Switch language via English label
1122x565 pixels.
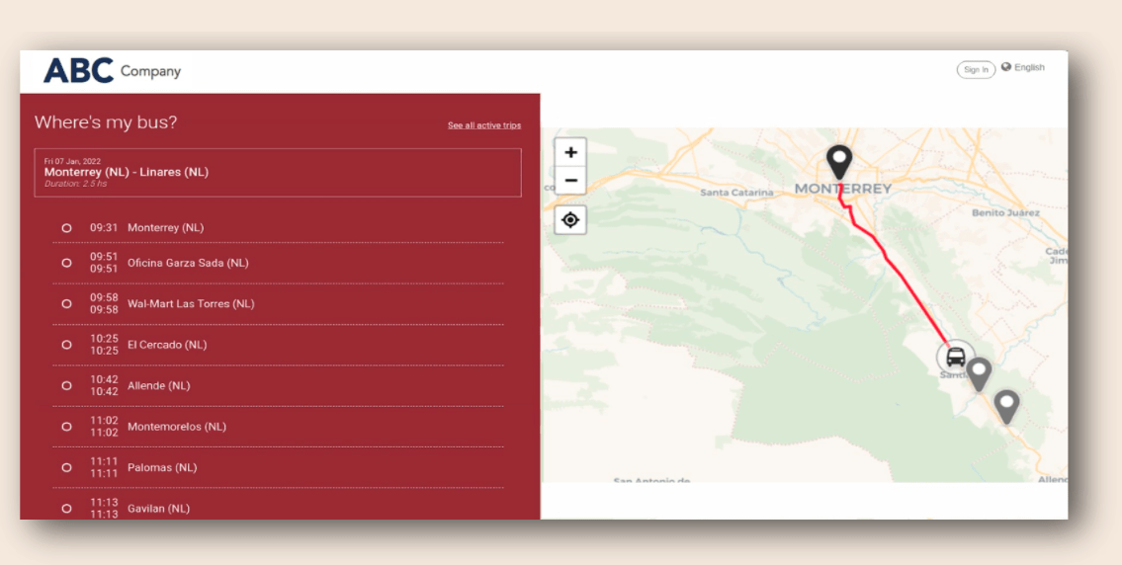click(x=1029, y=67)
